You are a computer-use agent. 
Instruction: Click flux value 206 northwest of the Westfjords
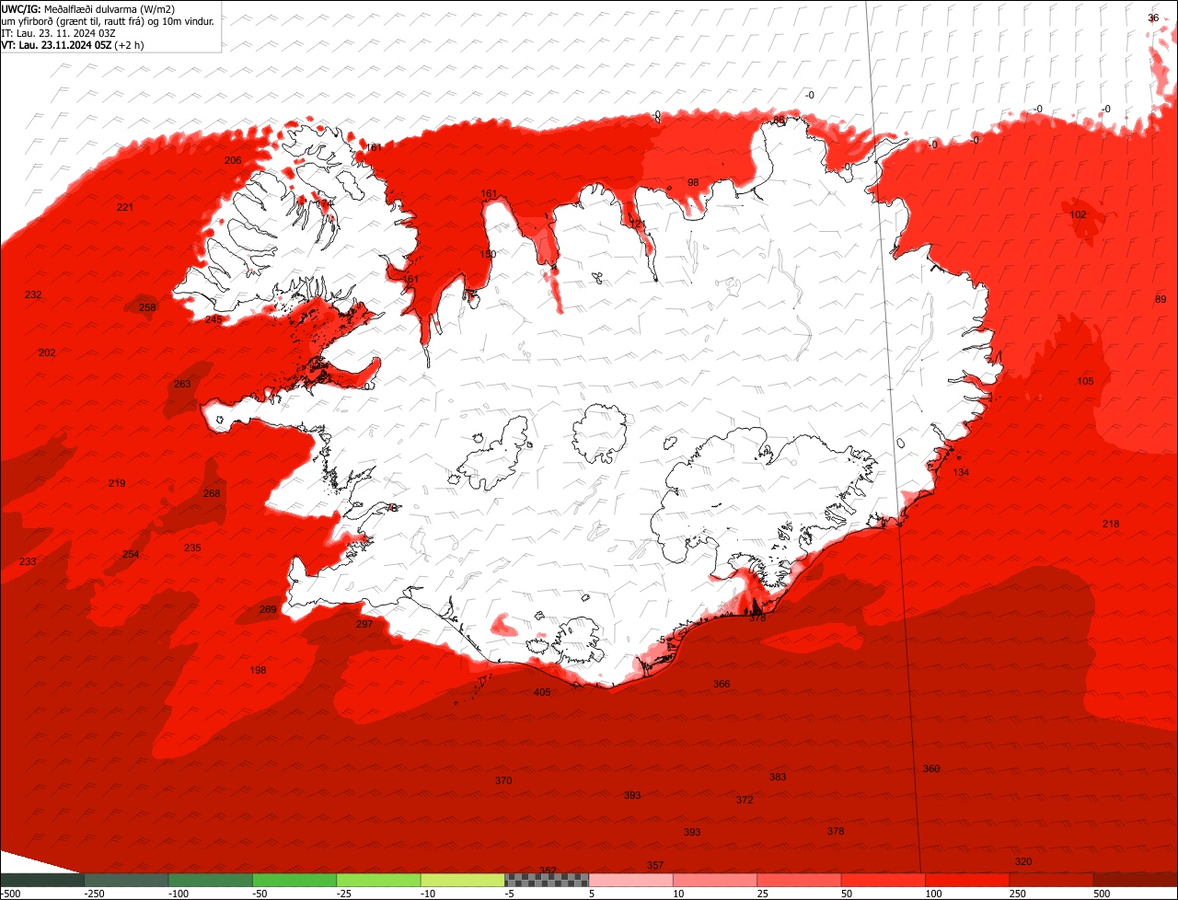[233, 160]
